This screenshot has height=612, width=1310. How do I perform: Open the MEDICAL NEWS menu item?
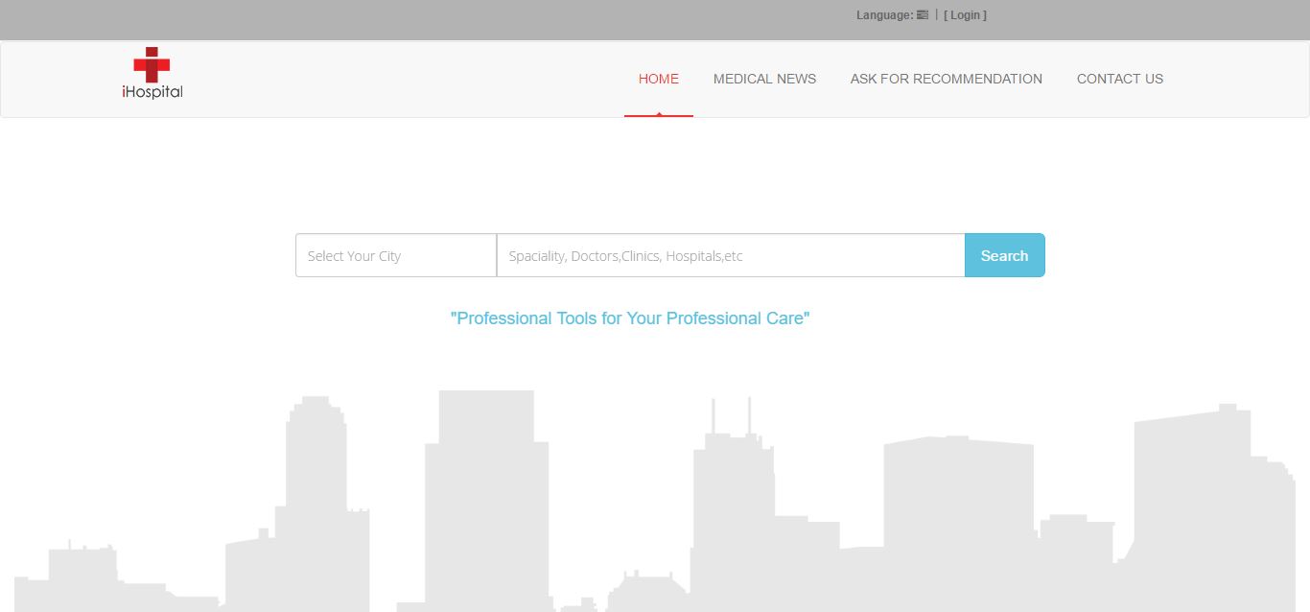point(764,79)
